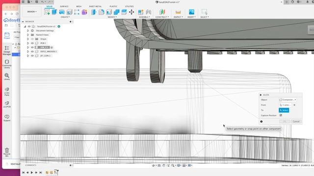Viewport: 314px width, 176px height.
Task: Open the Data Panel grid icon
Action: click(23, 2)
